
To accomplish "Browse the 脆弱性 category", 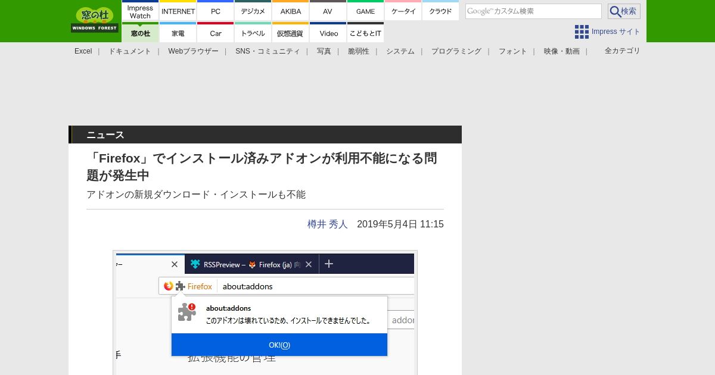I will point(359,51).
